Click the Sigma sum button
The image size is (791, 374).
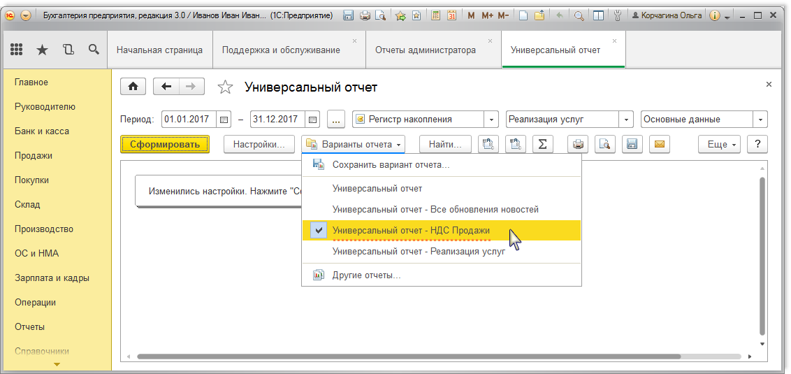[542, 144]
